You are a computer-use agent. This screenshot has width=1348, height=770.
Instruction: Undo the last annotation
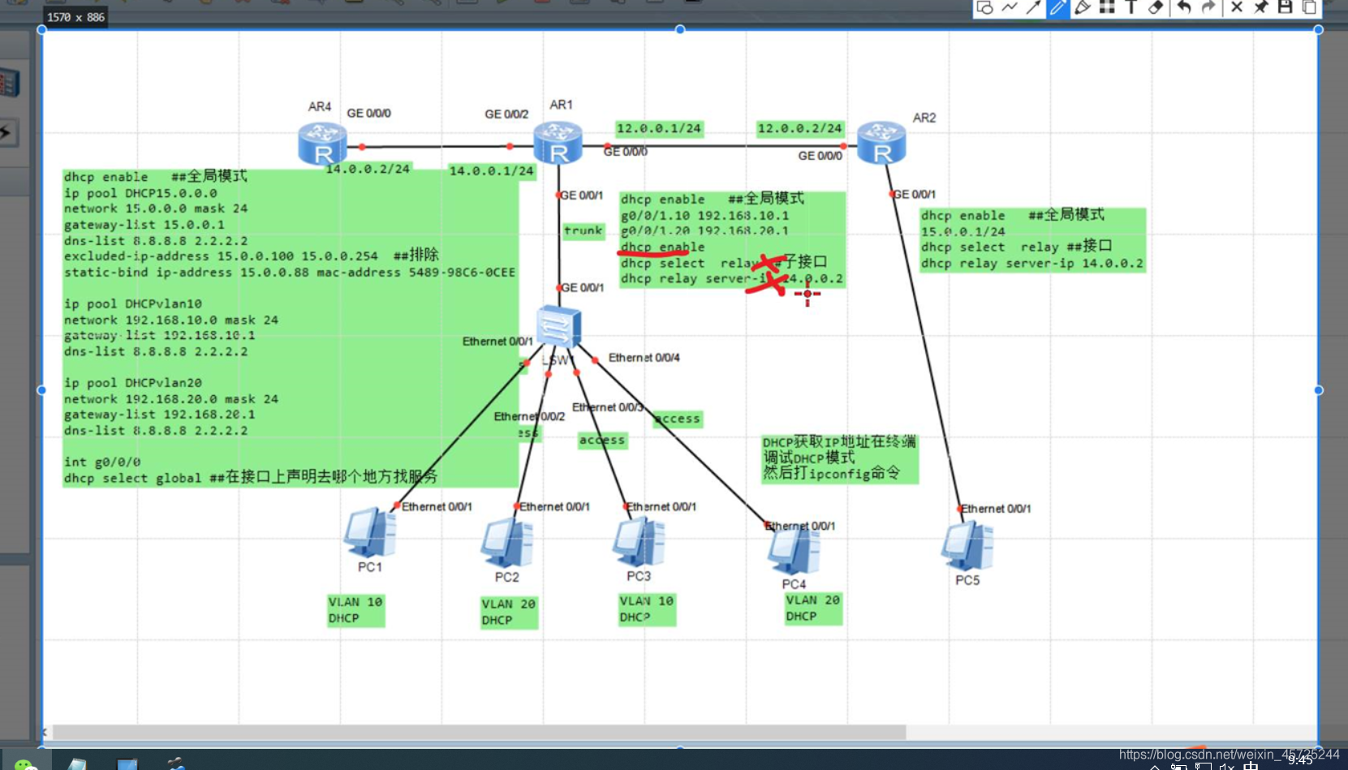point(1184,7)
